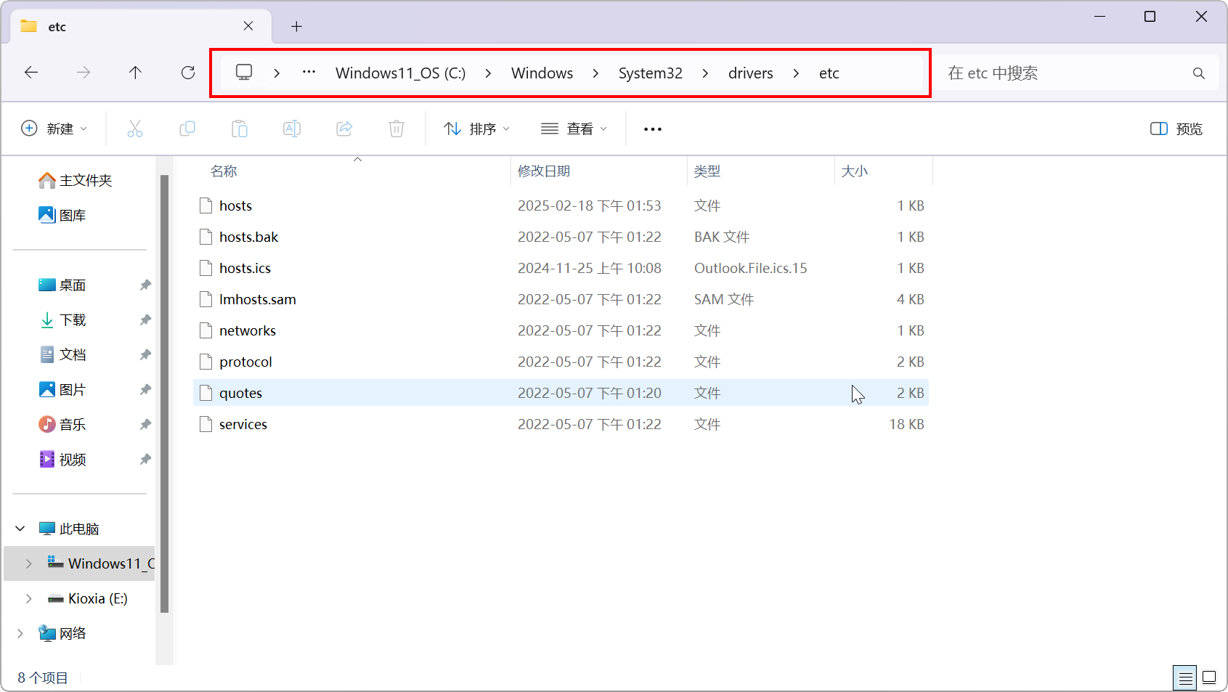Navigate to Windows in the address bar

click(x=542, y=73)
